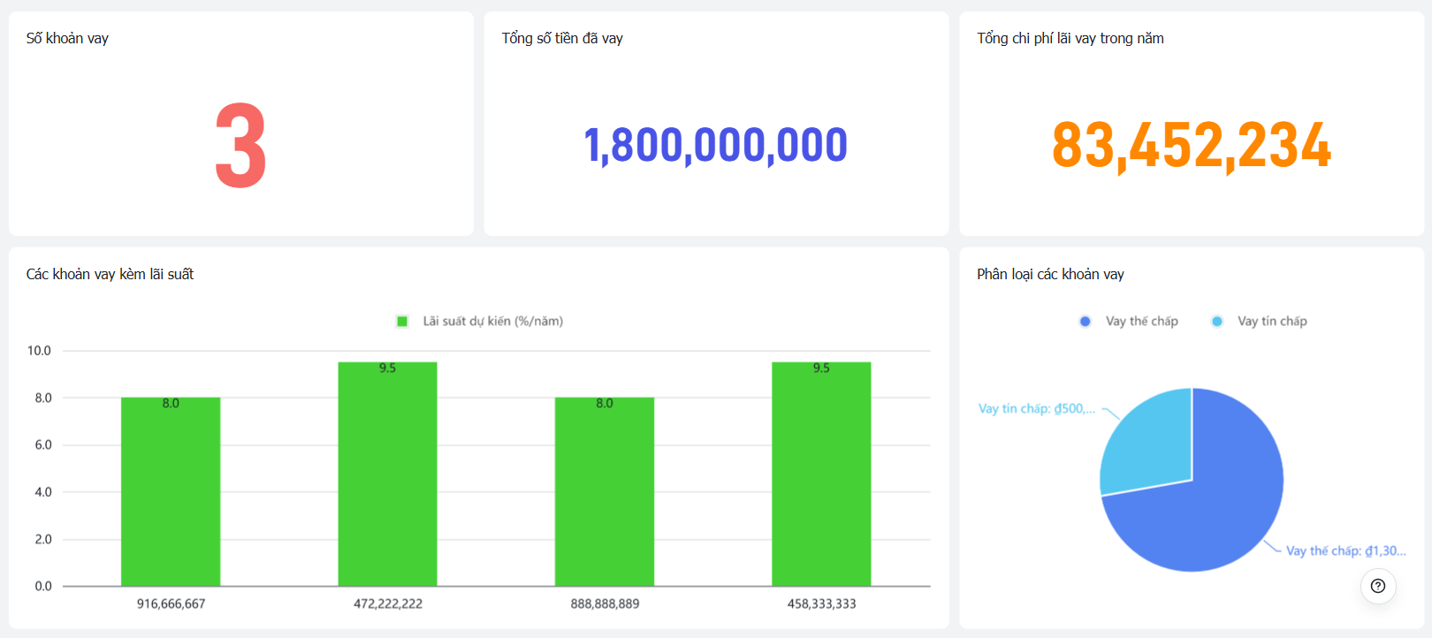Click the y-axis label 6.0
This screenshot has height=638, width=1432.
(x=43, y=445)
